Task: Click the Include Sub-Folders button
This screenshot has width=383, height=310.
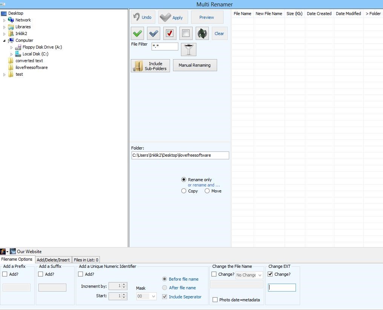Action: pyautogui.click(x=150, y=66)
